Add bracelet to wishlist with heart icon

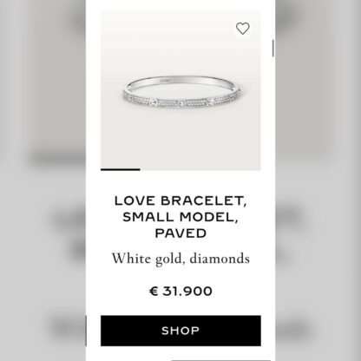[242, 29]
